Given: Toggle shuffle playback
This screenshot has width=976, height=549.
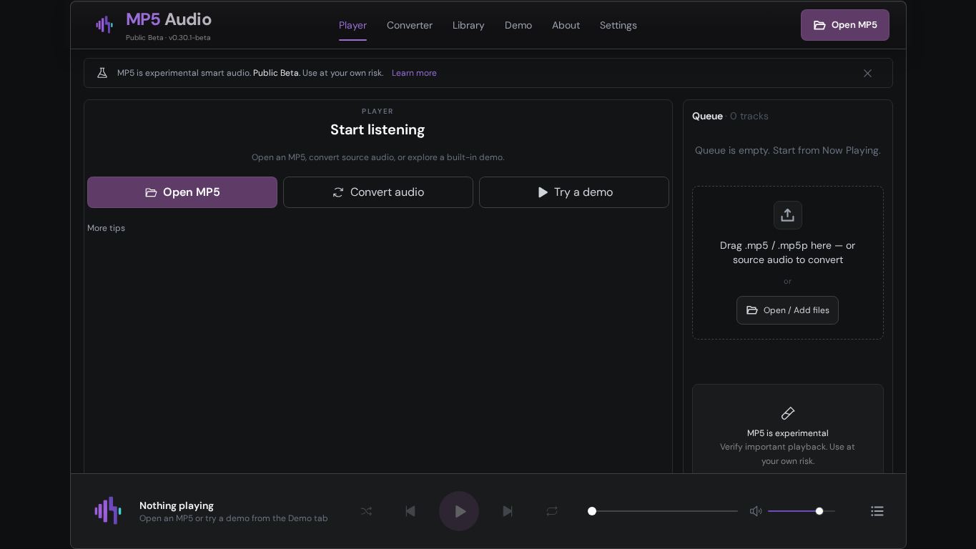Looking at the screenshot, I should (x=366, y=511).
